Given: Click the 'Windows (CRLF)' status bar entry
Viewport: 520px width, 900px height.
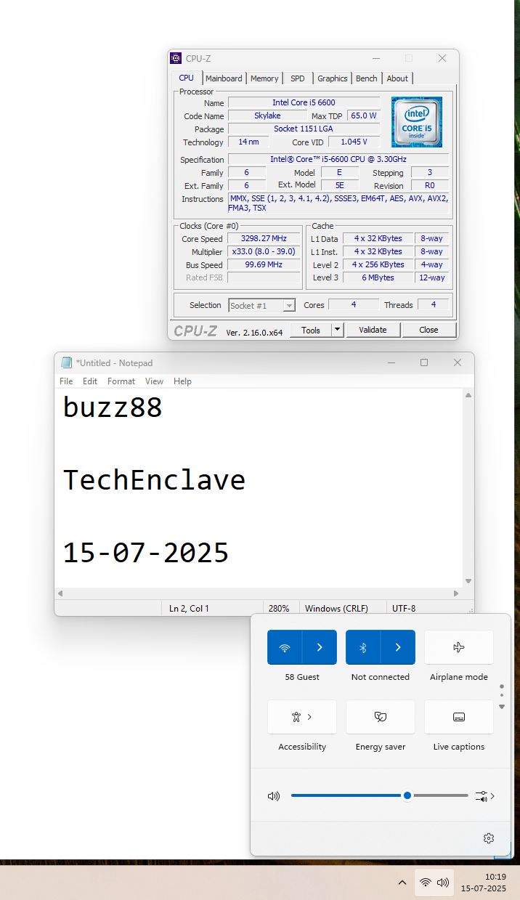Looking at the screenshot, I should [x=336, y=608].
